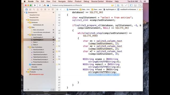Open the Product menu
The image size is (170, 95).
[78, 1]
